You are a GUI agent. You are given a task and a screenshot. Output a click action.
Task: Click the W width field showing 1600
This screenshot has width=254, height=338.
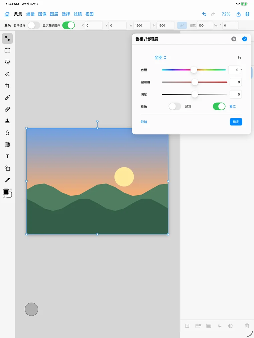point(142,25)
